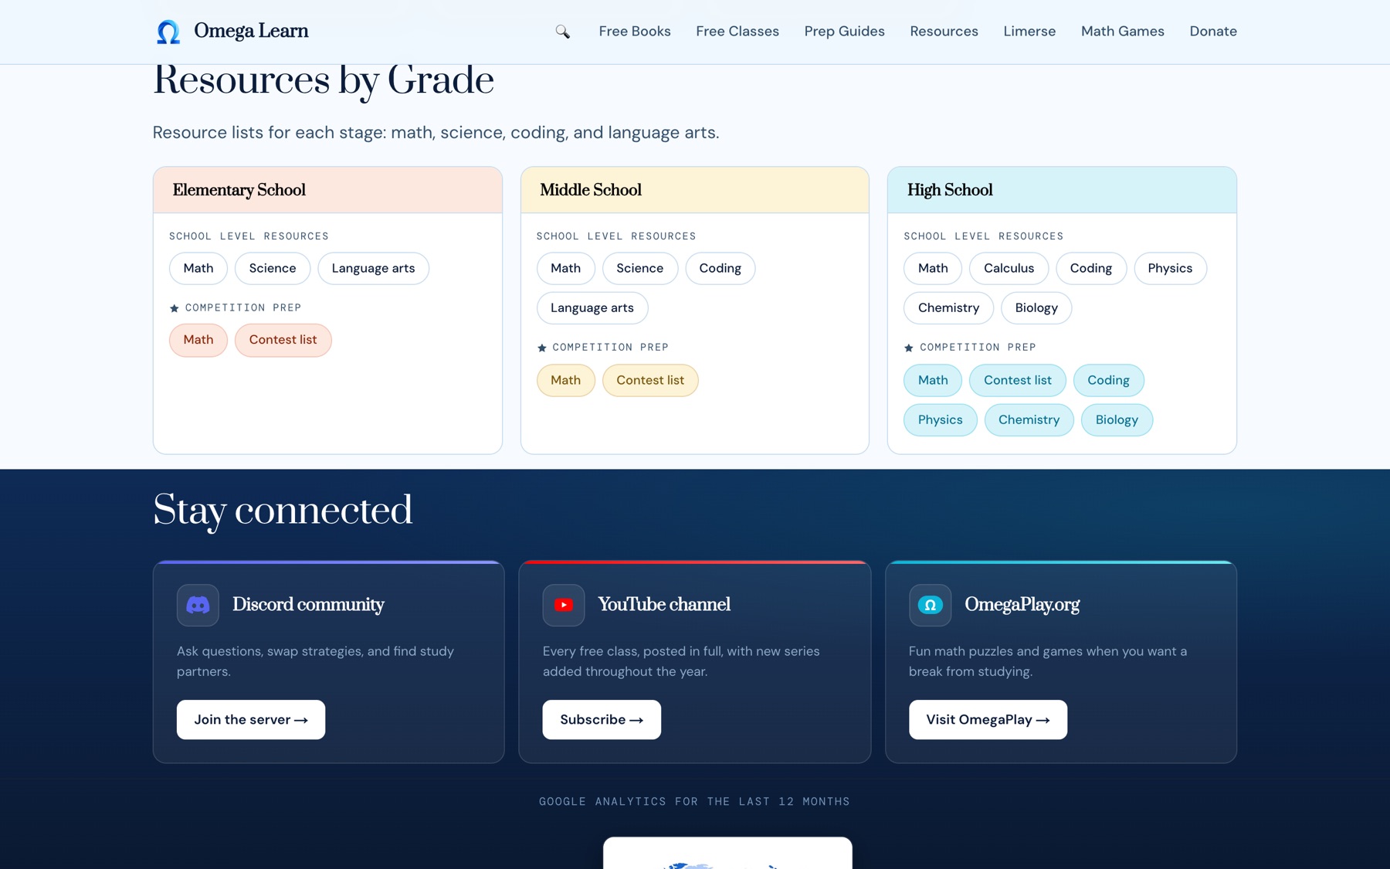Open the Prep Guides nav item

844,32
